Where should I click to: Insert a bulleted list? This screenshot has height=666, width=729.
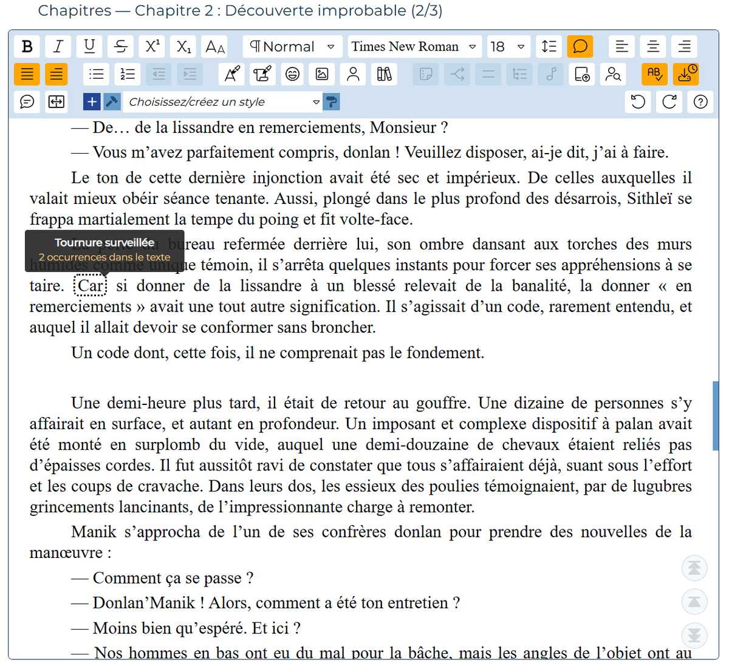(x=97, y=74)
